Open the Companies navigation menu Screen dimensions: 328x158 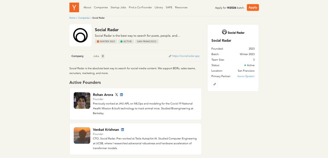click(101, 7)
